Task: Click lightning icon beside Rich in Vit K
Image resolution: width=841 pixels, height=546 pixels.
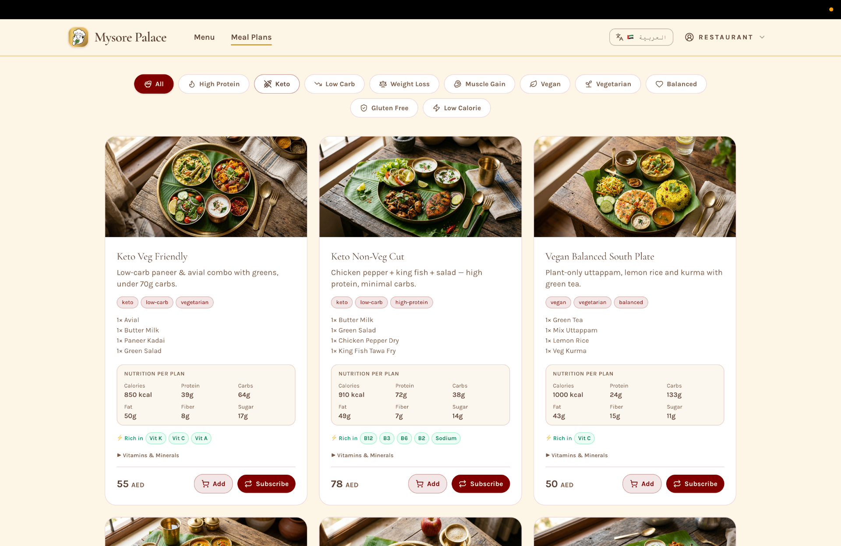Action: [x=120, y=438]
